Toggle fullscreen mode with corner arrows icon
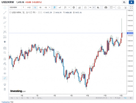 click(131, 7)
